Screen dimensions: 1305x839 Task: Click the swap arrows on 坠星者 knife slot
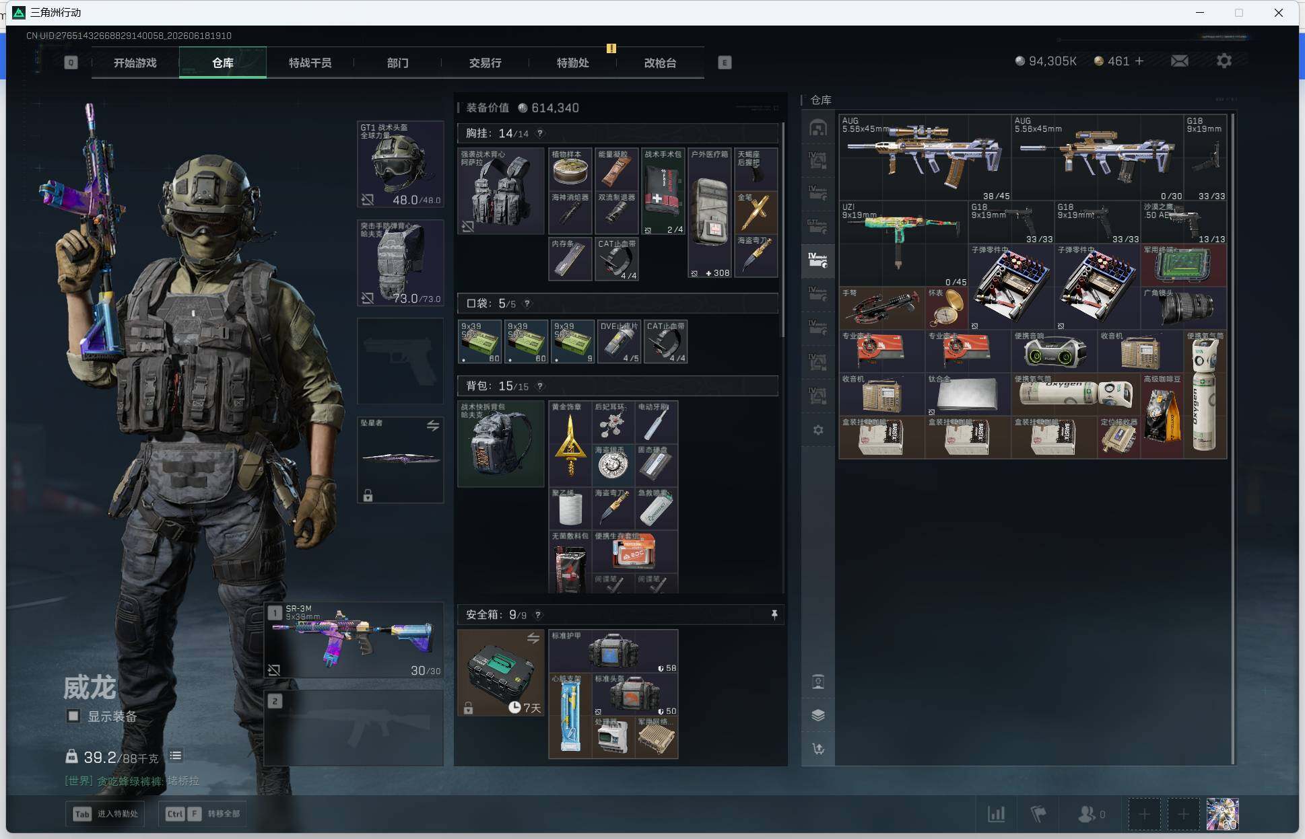(433, 426)
